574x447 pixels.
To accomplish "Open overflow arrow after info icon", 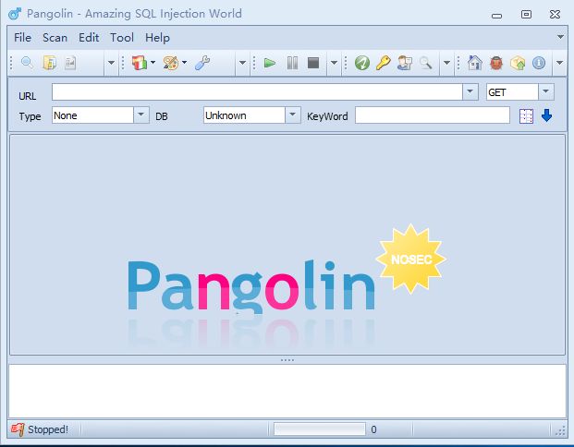I will (560, 63).
